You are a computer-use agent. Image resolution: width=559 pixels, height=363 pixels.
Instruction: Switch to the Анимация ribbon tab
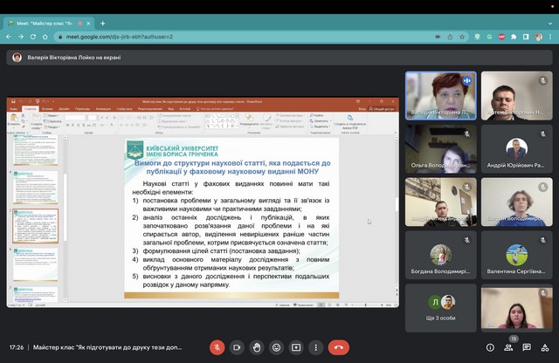(103, 109)
